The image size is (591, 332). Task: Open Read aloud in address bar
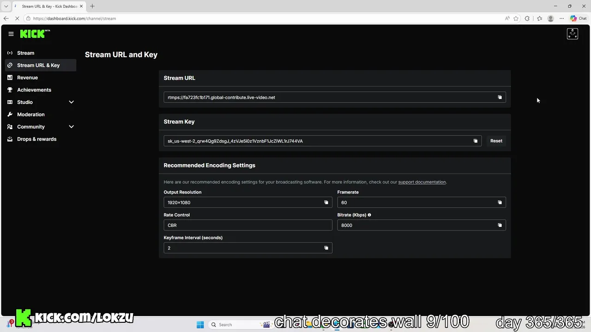point(507,18)
